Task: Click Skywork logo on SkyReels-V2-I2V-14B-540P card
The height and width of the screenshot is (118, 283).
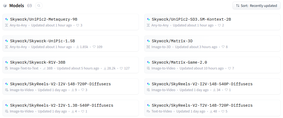Action: (x=148, y=84)
